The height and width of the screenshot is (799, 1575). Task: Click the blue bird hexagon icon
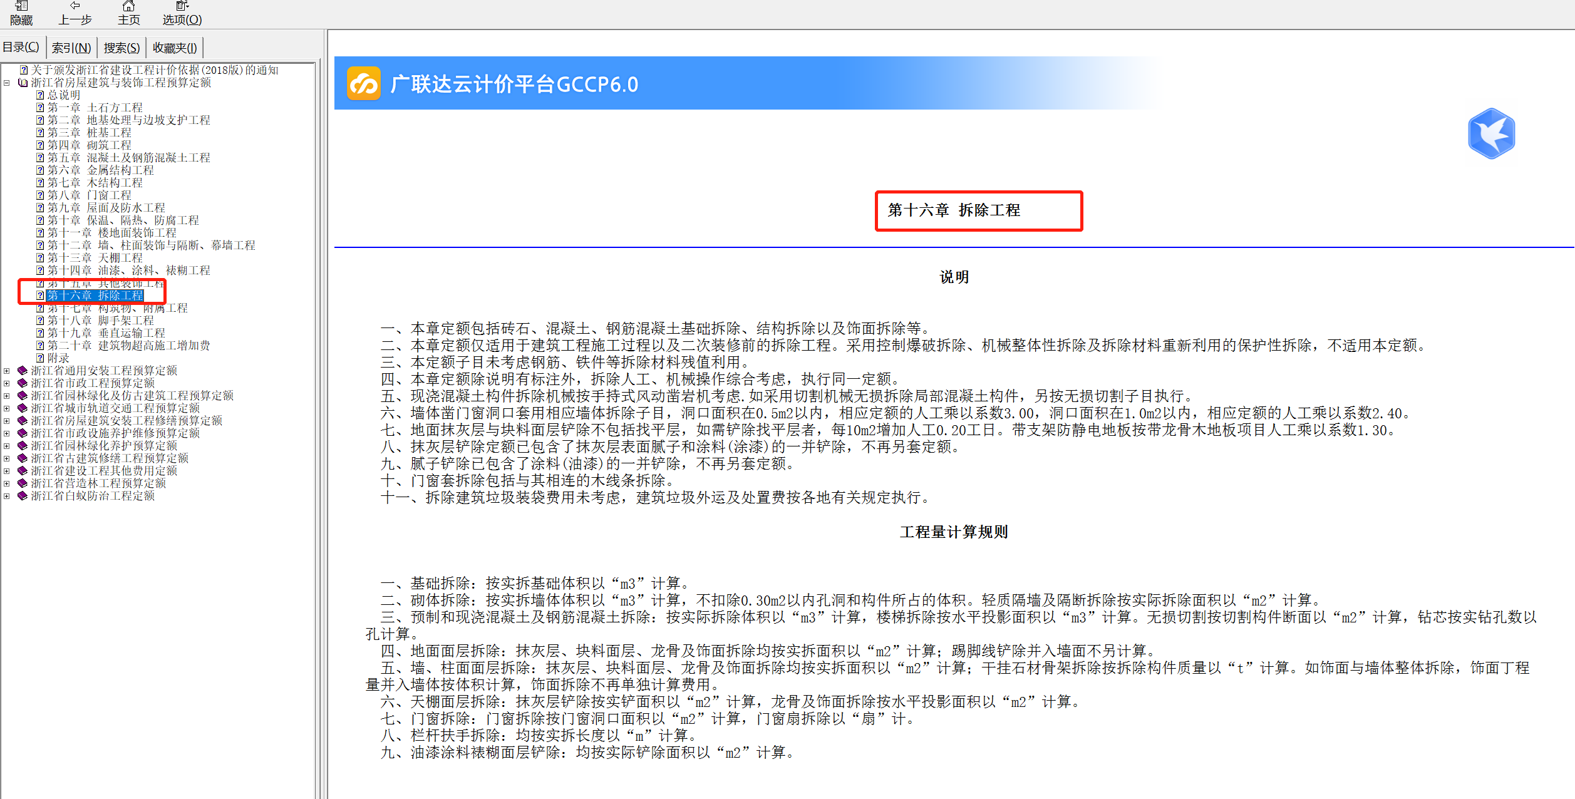pos(1492,133)
